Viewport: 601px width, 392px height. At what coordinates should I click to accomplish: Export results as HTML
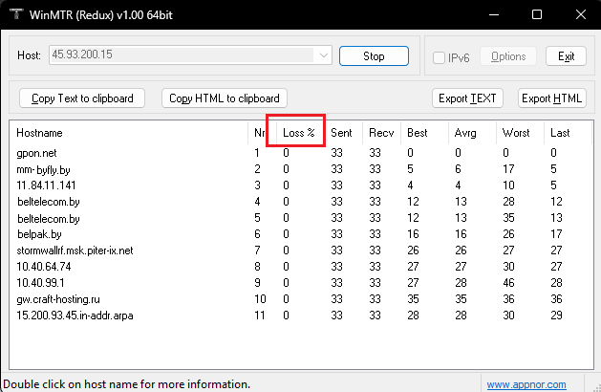click(x=552, y=98)
